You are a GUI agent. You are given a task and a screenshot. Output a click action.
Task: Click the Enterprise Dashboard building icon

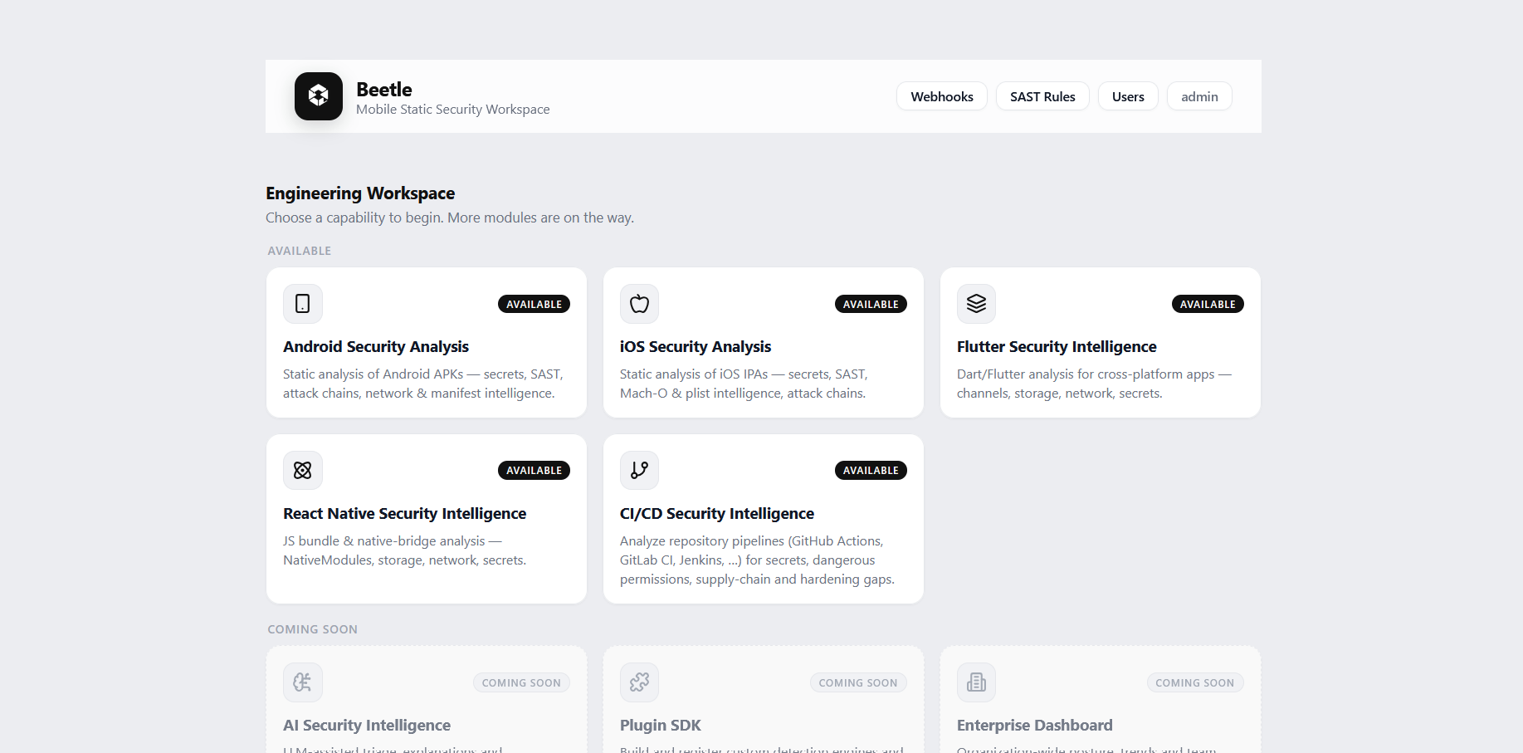(x=976, y=682)
